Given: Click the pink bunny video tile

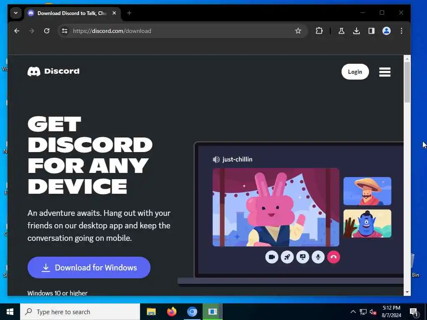Looking at the screenshot, I should (276, 207).
